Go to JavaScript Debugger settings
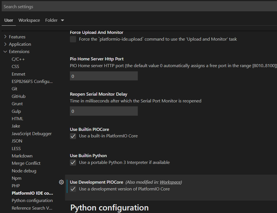Image resolution: width=277 pixels, height=213 pixels. (31, 134)
